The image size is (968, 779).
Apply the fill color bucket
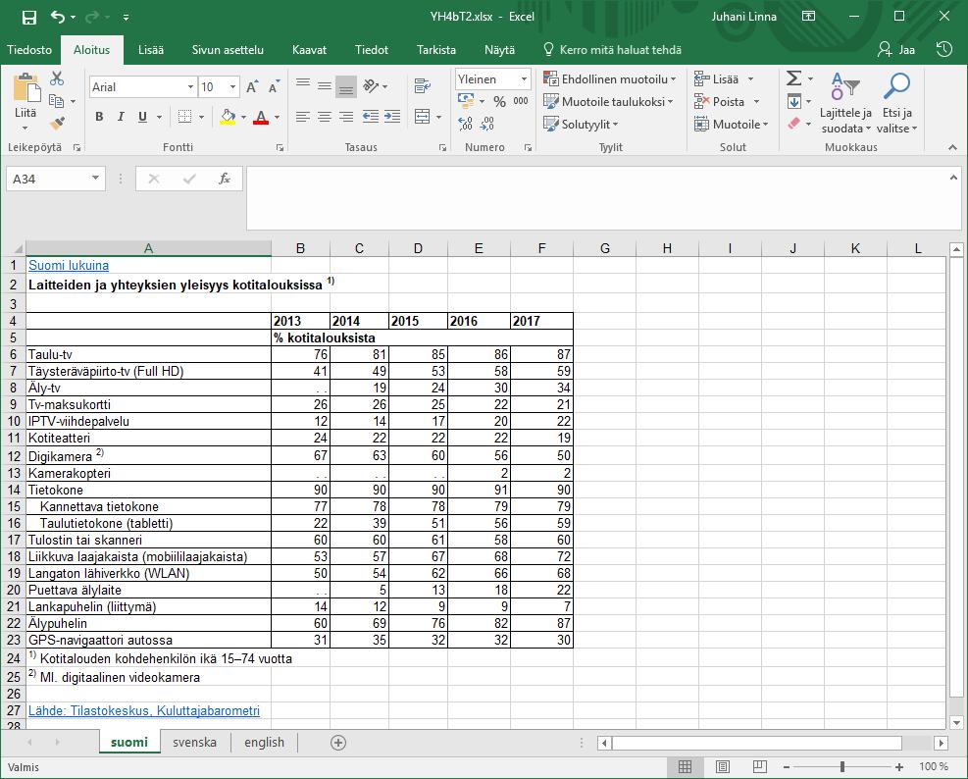point(228,117)
